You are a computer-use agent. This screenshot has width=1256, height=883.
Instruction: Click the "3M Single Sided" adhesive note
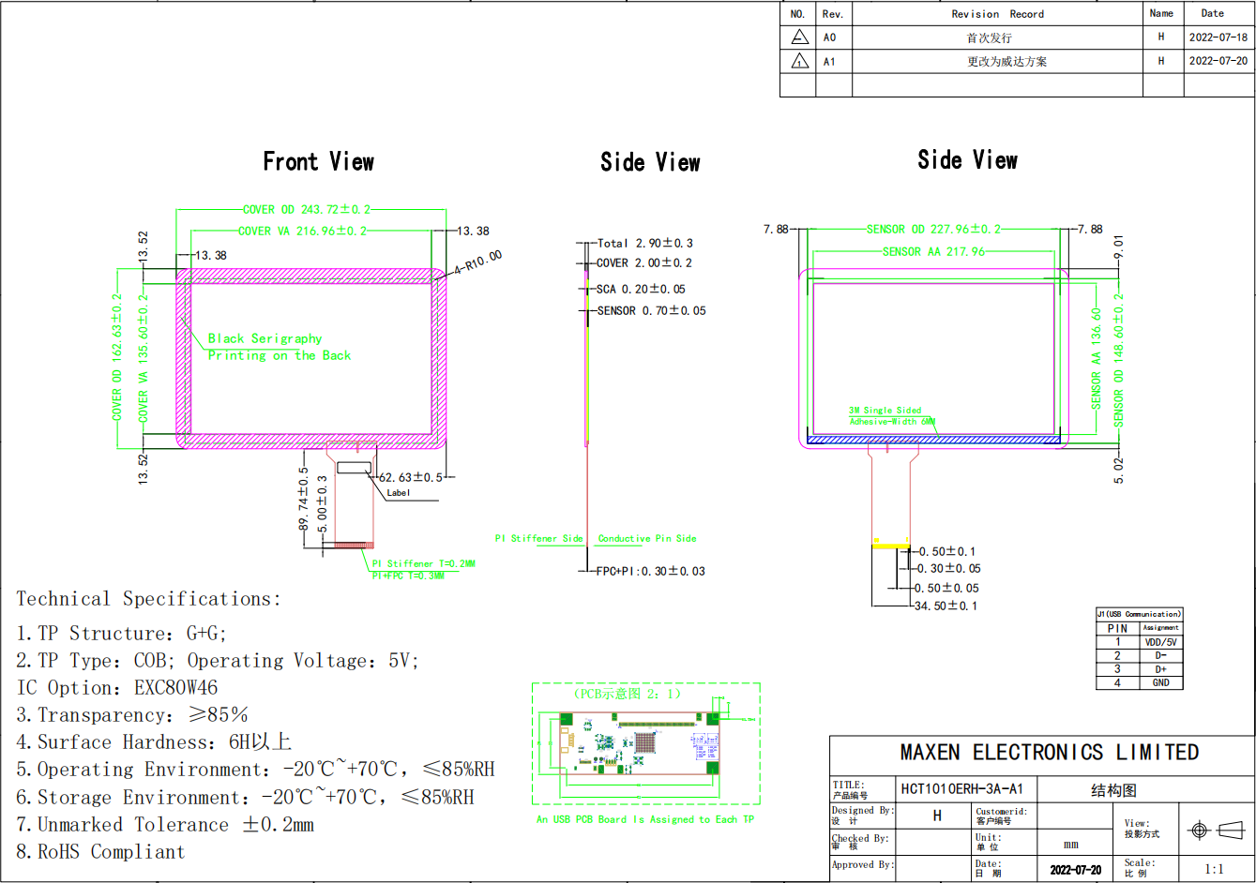coord(885,411)
